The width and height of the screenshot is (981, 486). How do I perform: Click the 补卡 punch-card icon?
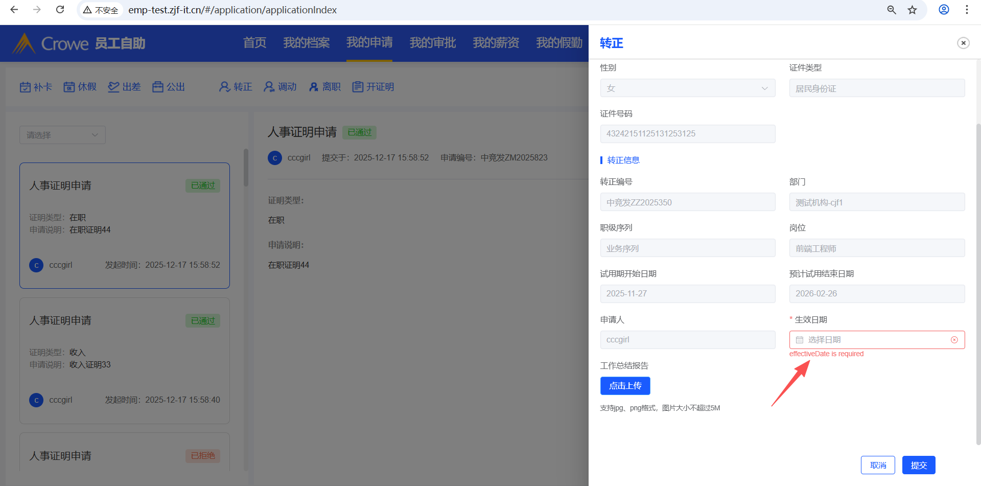tap(25, 87)
